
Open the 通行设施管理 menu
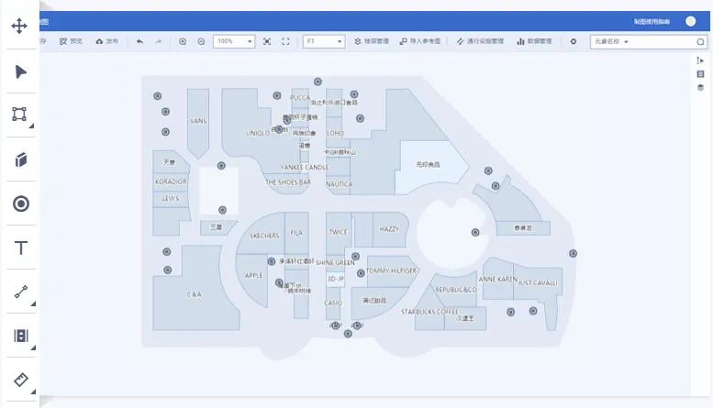480,41
